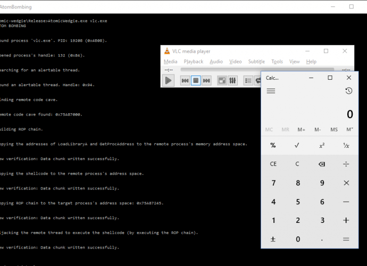Close the VLC media player window
The width and height of the screenshot is (367, 266).
point(345,51)
